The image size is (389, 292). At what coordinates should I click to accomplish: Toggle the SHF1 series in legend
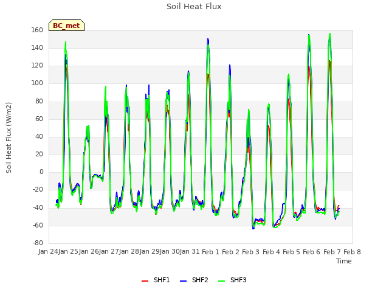pos(156,280)
